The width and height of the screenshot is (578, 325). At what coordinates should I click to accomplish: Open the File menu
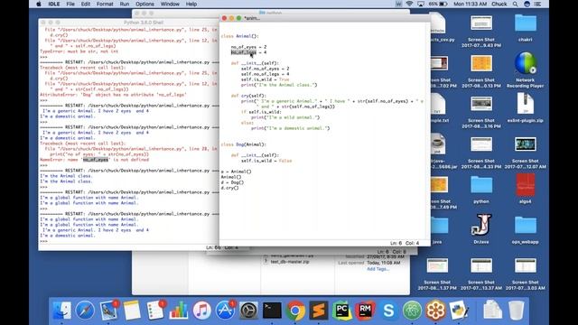70,4
